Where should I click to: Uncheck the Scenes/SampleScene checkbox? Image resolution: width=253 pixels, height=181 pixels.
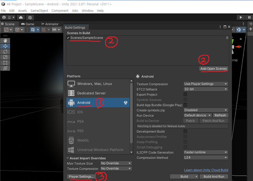coord(68,38)
